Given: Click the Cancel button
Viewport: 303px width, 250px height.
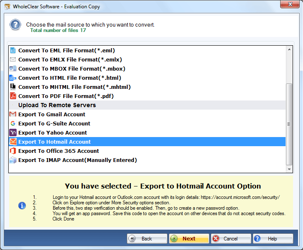Looking at the screenshot, I should click(x=231, y=239).
